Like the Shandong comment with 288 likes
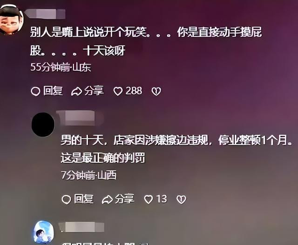298x245 pixels. pos(118,91)
